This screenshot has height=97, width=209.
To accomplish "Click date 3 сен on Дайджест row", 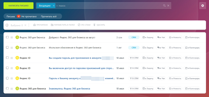I will pos(119,38).
